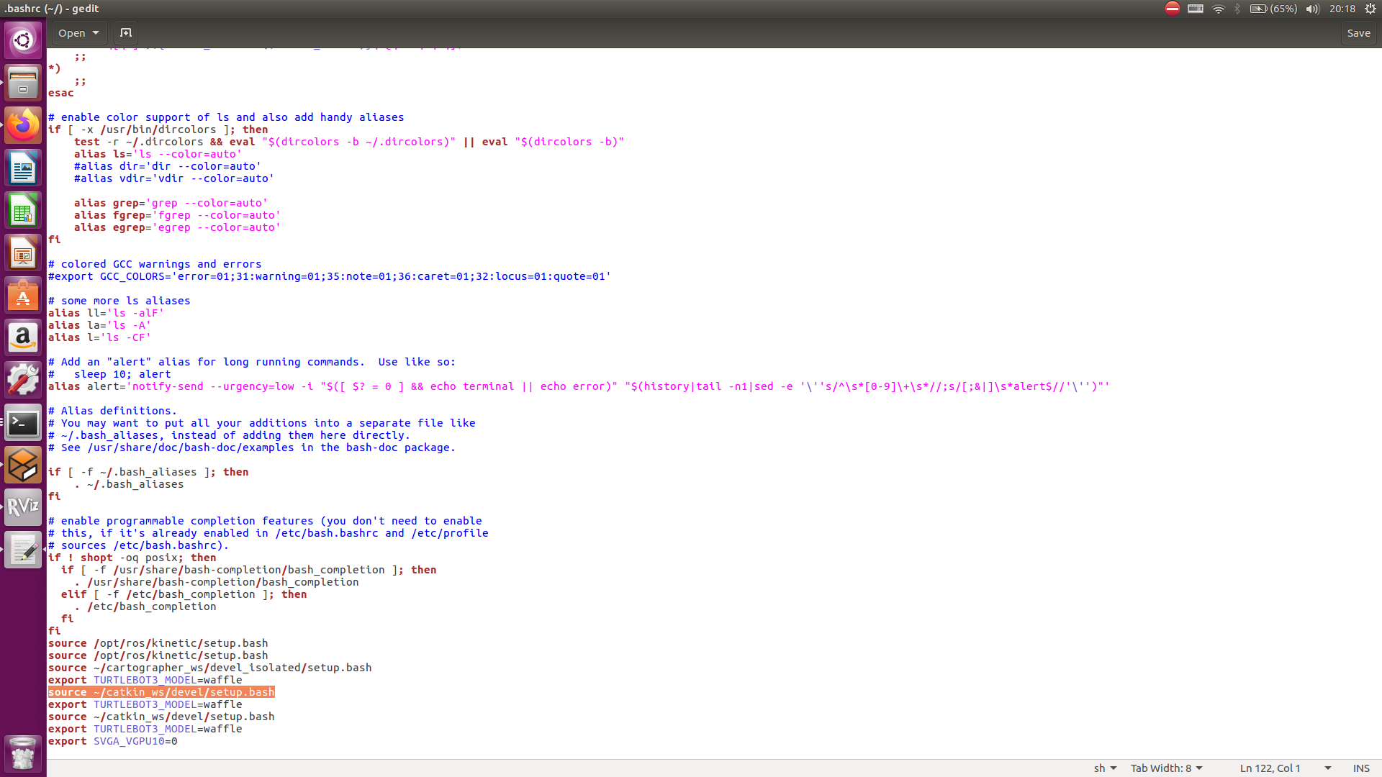Launch RViz from the dock
The width and height of the screenshot is (1382, 777).
click(x=23, y=507)
